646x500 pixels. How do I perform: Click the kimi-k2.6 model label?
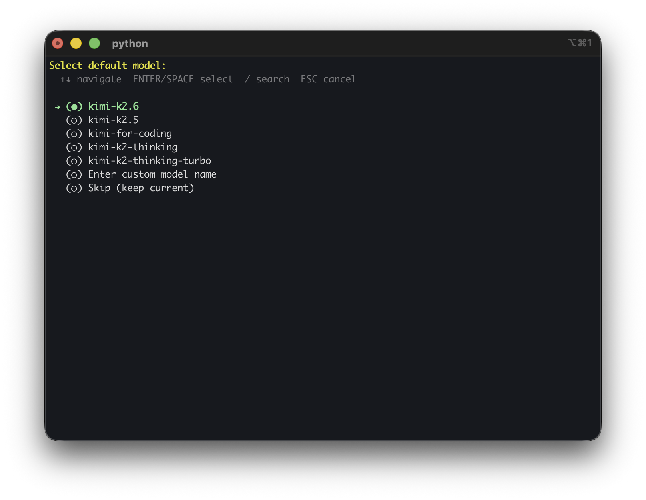click(114, 106)
